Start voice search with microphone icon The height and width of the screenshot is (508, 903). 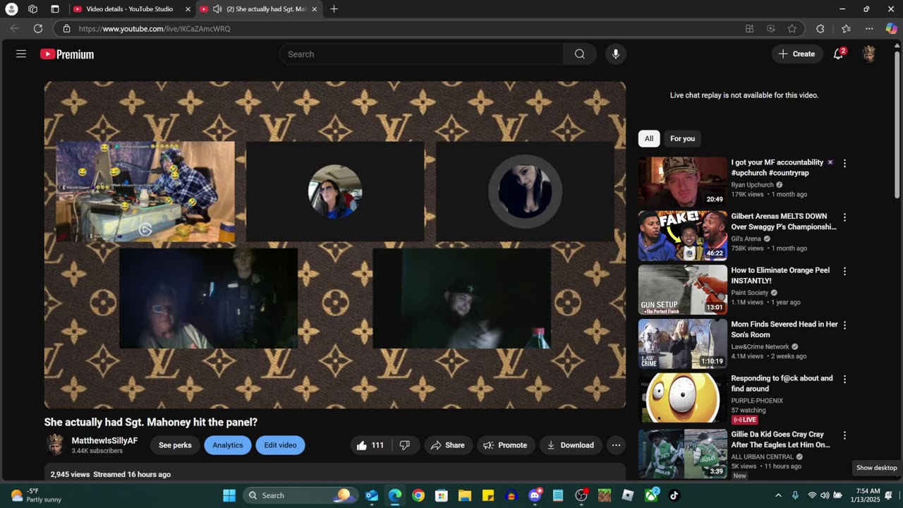tap(616, 54)
